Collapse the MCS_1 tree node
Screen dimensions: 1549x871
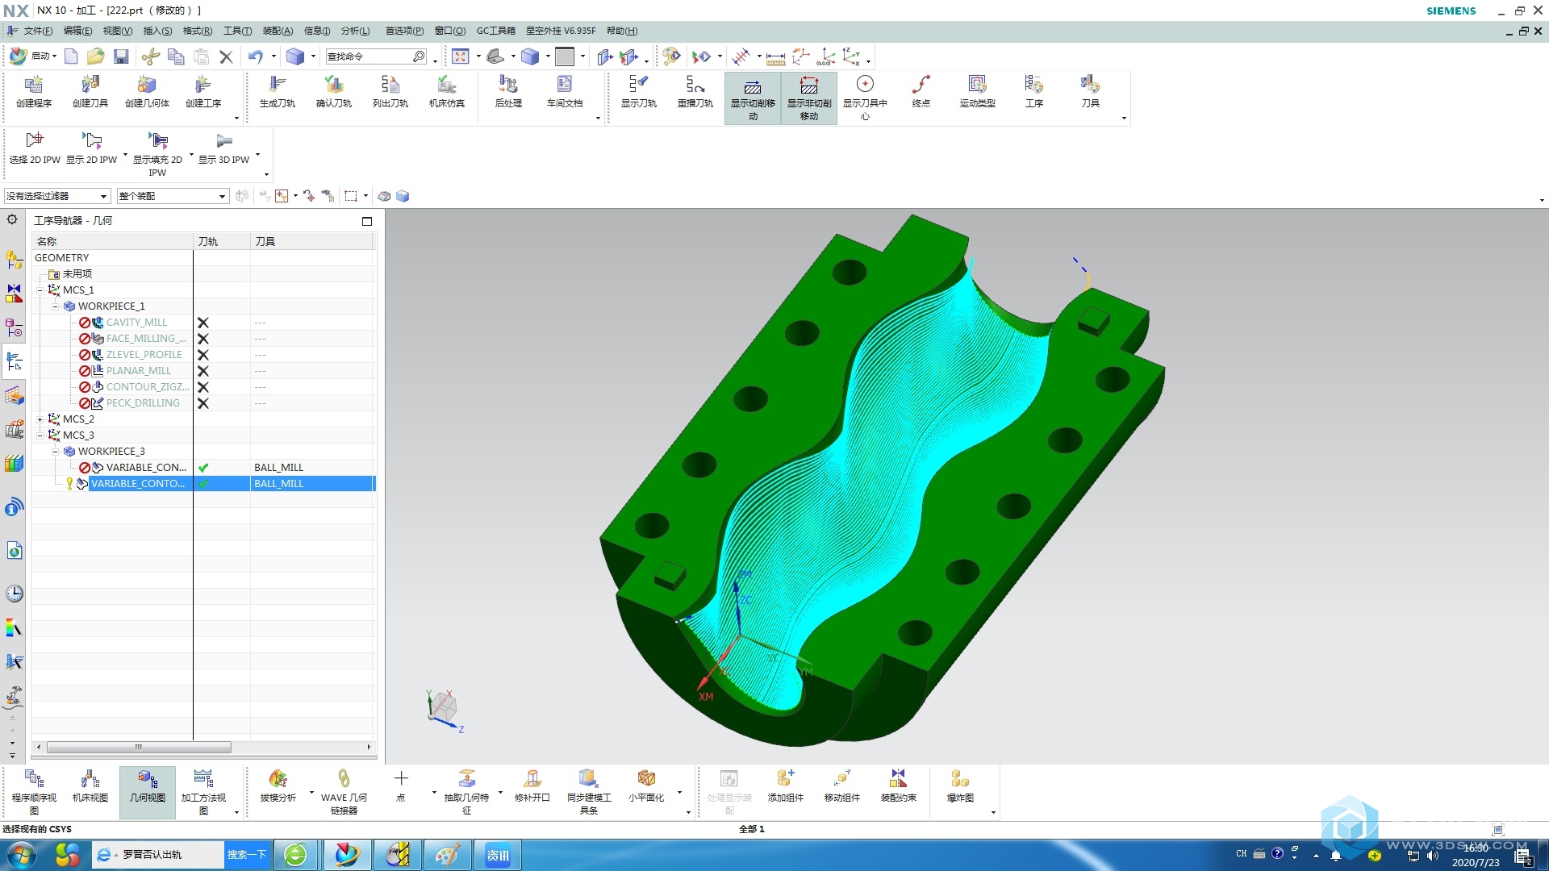(40, 290)
